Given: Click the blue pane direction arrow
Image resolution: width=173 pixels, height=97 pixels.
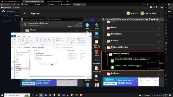Looking at the screenshot, I should pos(92,20).
